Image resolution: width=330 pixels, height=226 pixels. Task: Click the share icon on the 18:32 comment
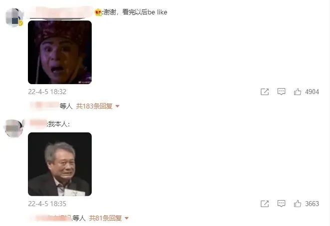265,92
